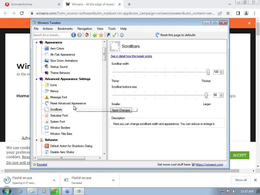Open the File menu
Image resolution: width=260 pixels, height=195 pixels.
(x=36, y=29)
